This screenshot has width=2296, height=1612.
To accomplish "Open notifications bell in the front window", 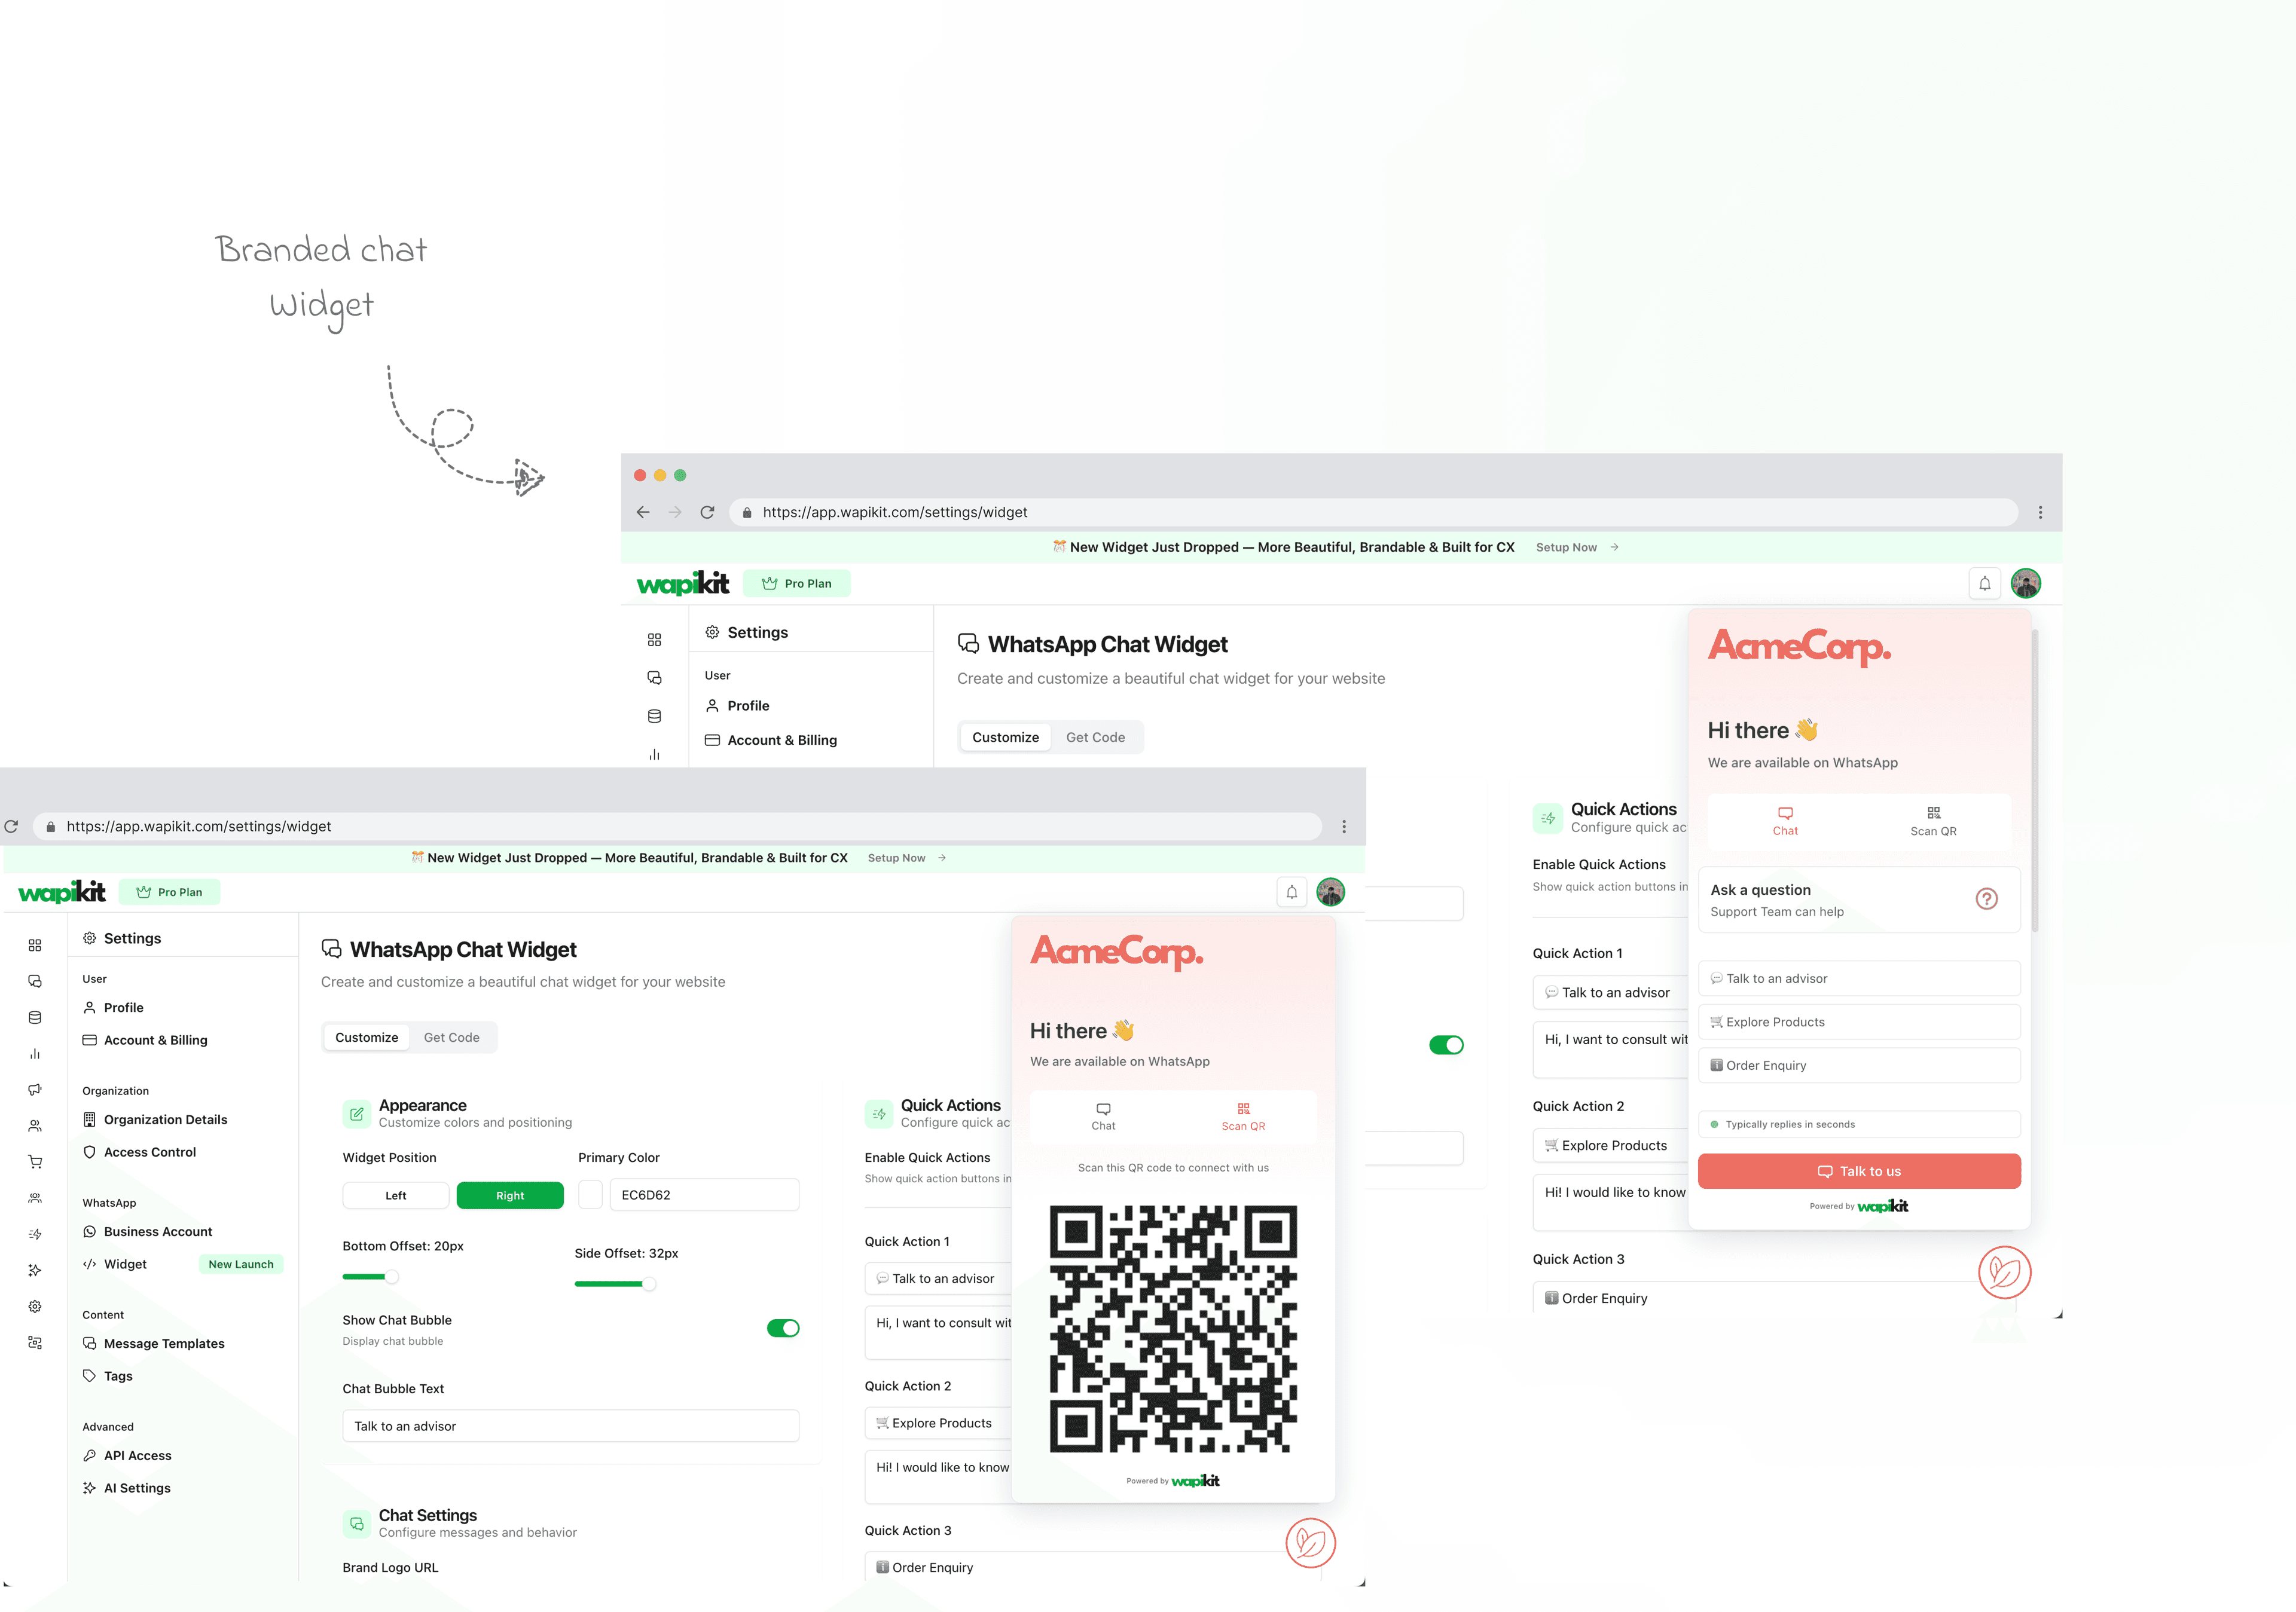I will (1292, 892).
